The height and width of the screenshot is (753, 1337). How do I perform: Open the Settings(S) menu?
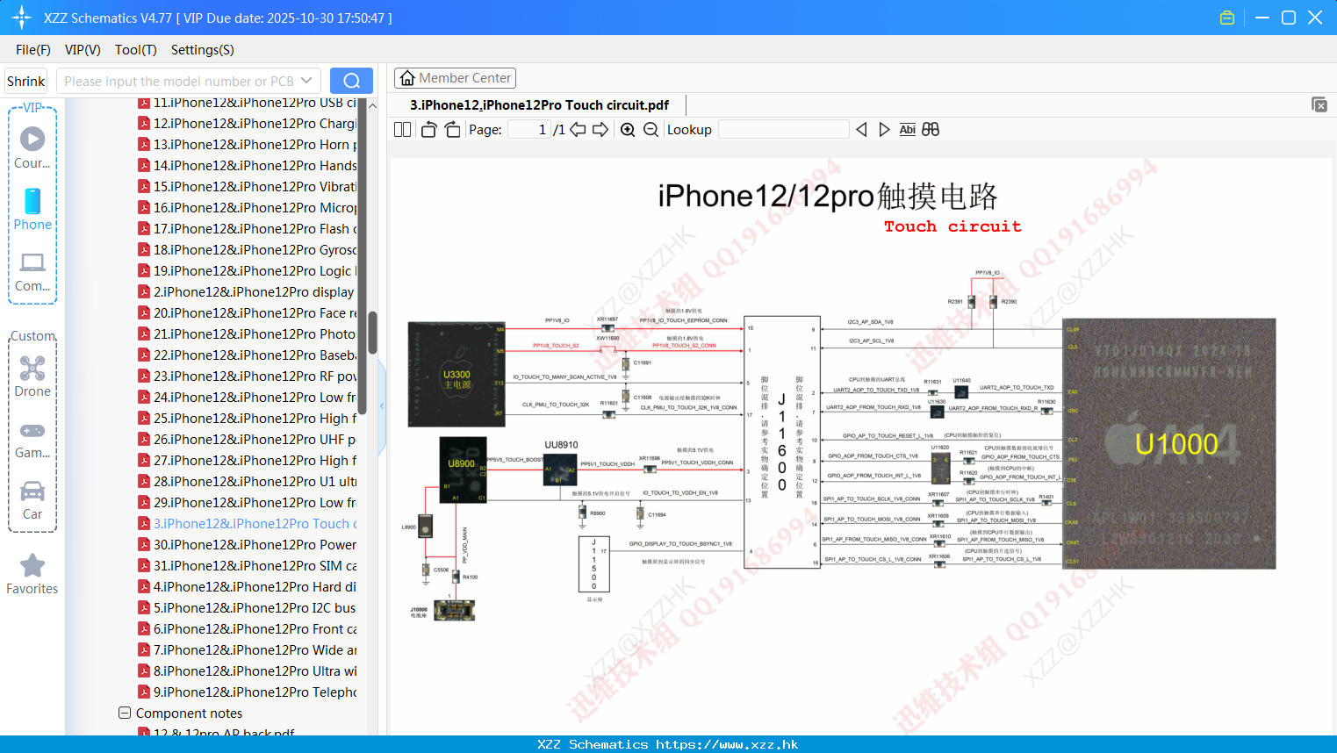pyautogui.click(x=203, y=50)
